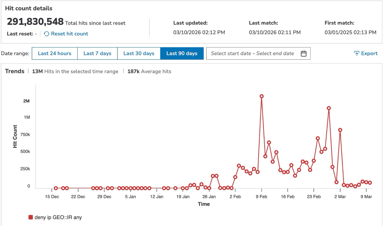Viewport: 386px width, 226px height.
Task: Select the Last 30 days range
Action: (x=139, y=53)
